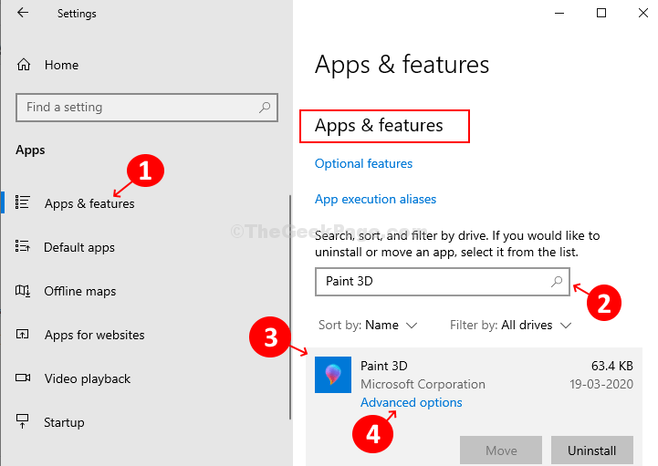Click the Microsoft Corporation publisher text
This screenshot has width=658, height=466.
click(x=423, y=384)
